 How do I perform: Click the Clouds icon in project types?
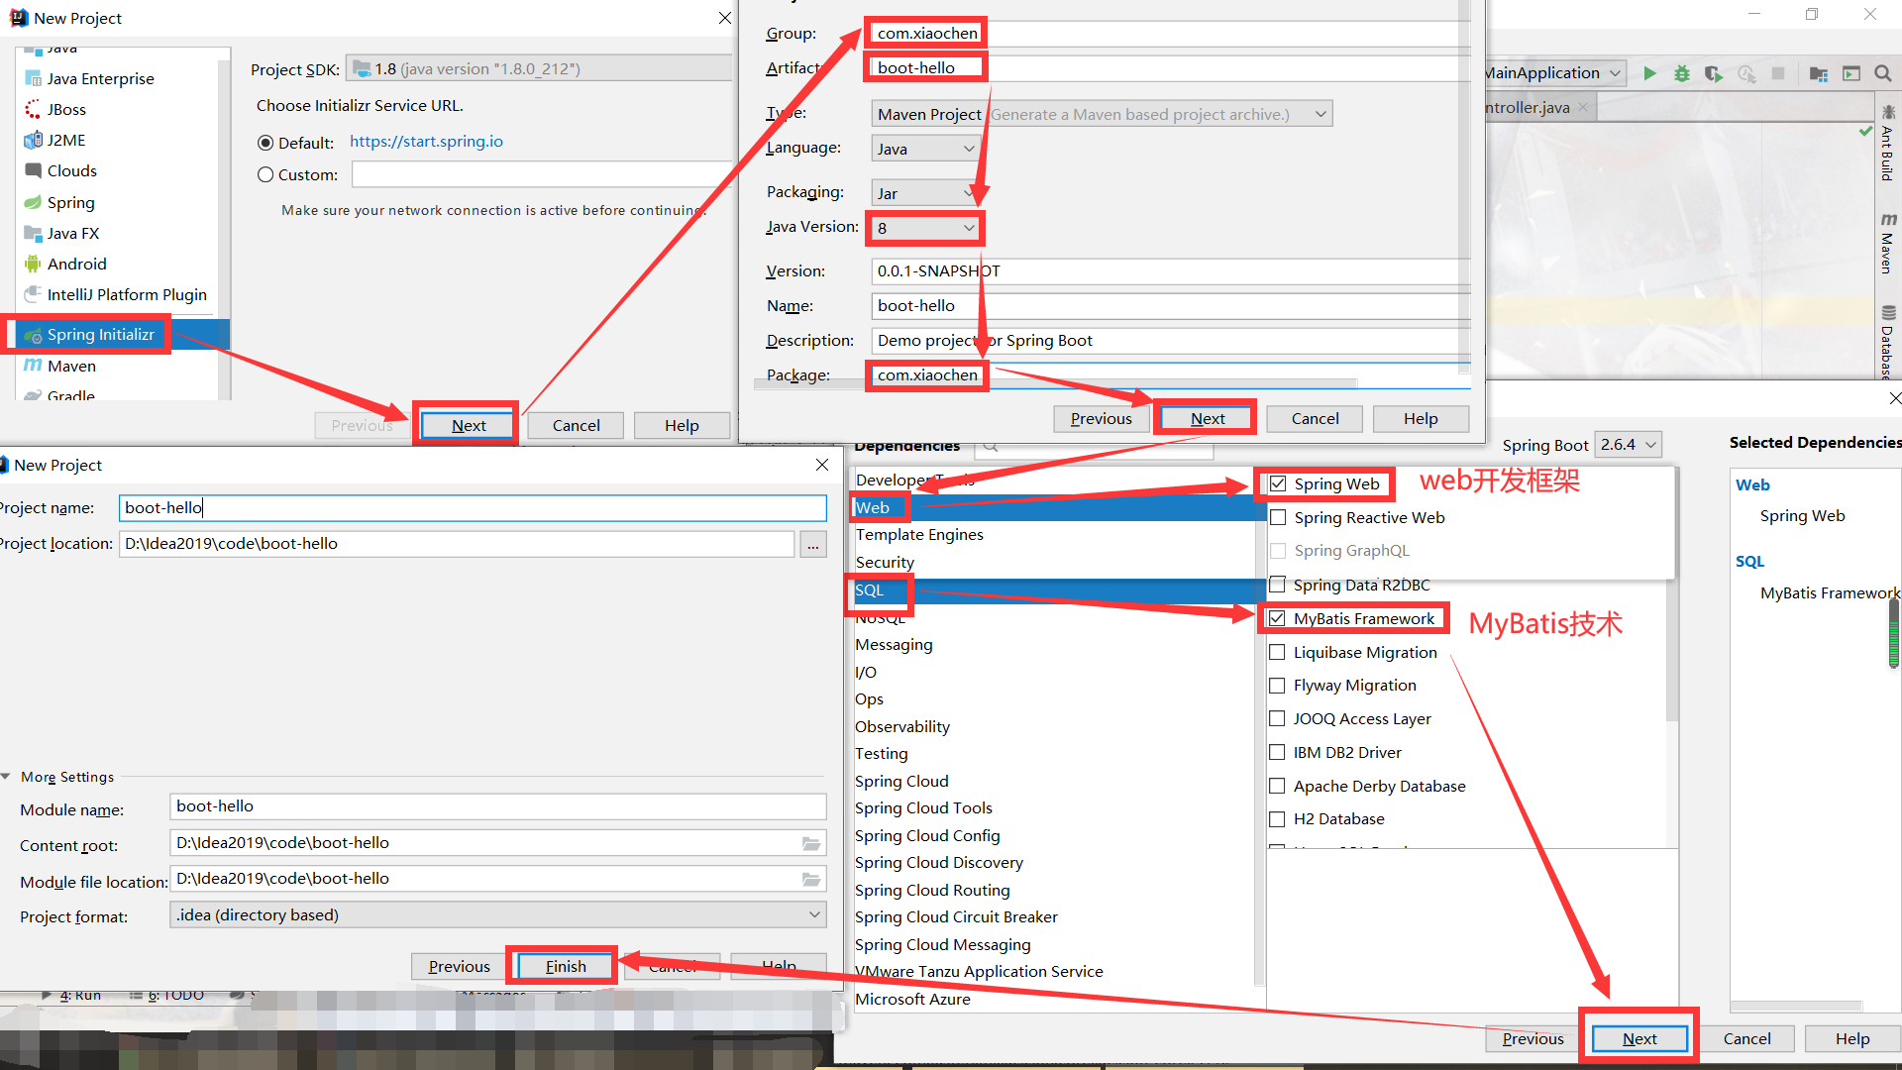pos(33,171)
